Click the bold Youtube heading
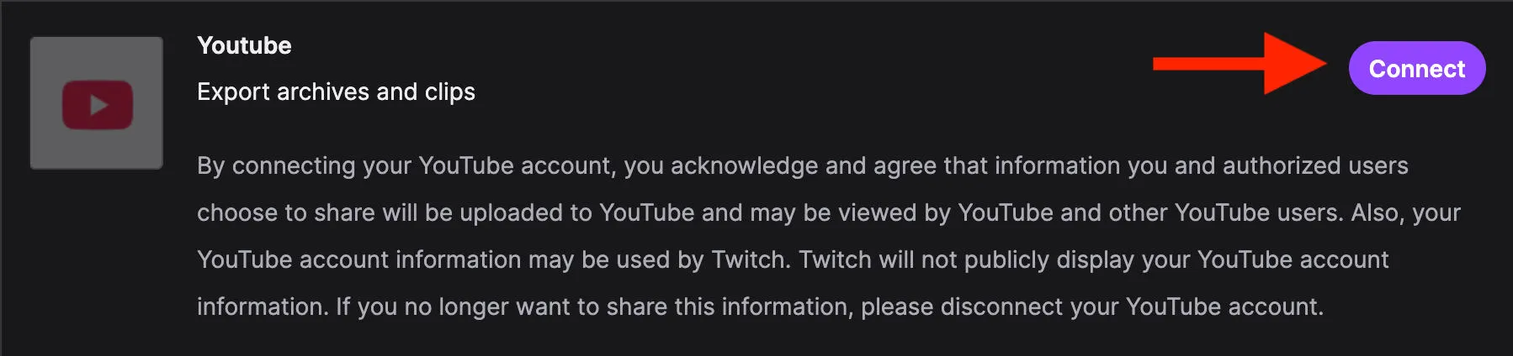 (244, 45)
